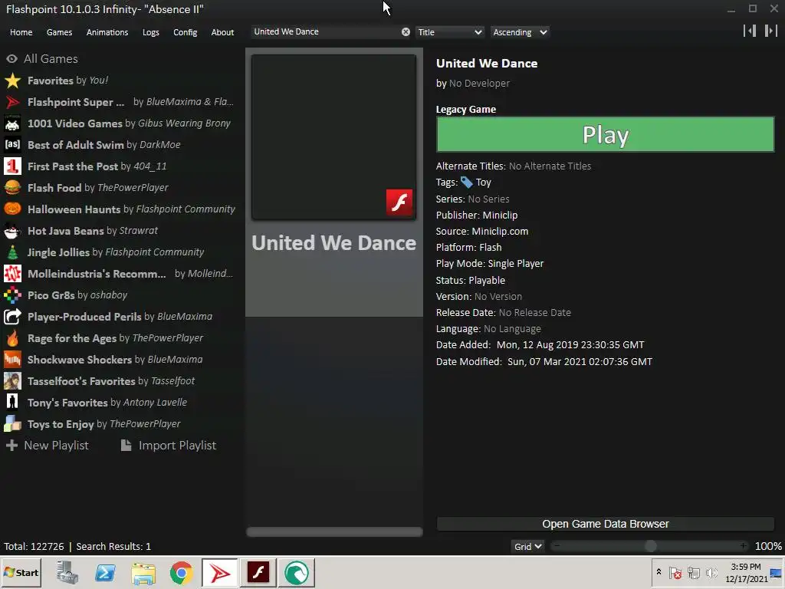The width and height of the screenshot is (785, 589).
Task: Click the Flash logo on the game thumbnail
Action: [x=399, y=202]
